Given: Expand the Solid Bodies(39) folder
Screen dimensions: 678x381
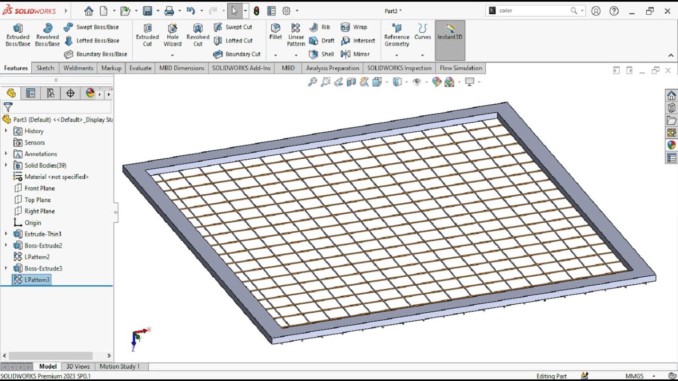Looking at the screenshot, I should tap(6, 165).
